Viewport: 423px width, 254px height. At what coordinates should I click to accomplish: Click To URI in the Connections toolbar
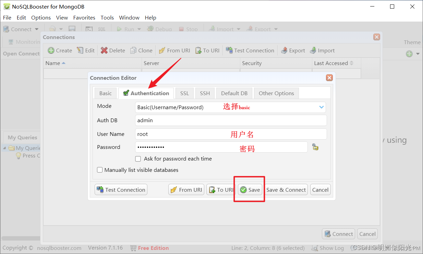tap(207, 50)
